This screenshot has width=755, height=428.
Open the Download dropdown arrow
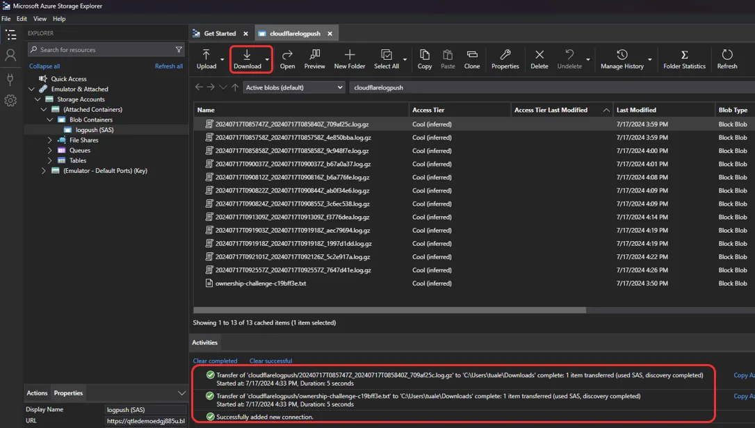[x=267, y=60]
